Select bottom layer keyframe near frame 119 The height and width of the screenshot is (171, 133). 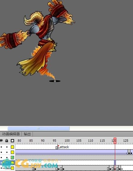pos(110,169)
